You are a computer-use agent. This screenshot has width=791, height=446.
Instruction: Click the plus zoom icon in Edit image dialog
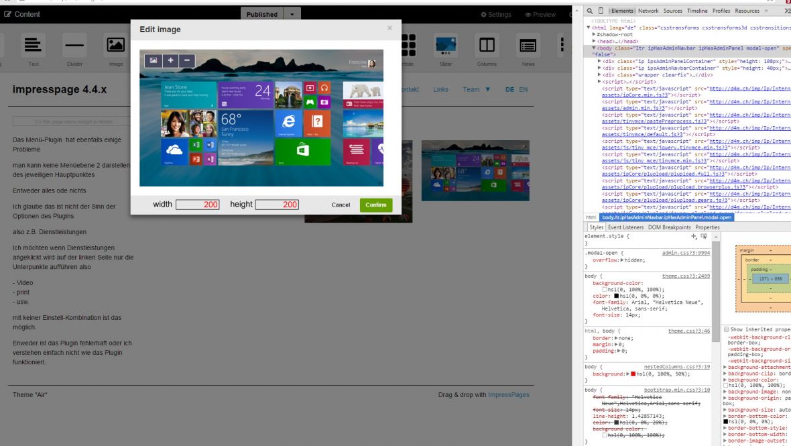(170, 60)
